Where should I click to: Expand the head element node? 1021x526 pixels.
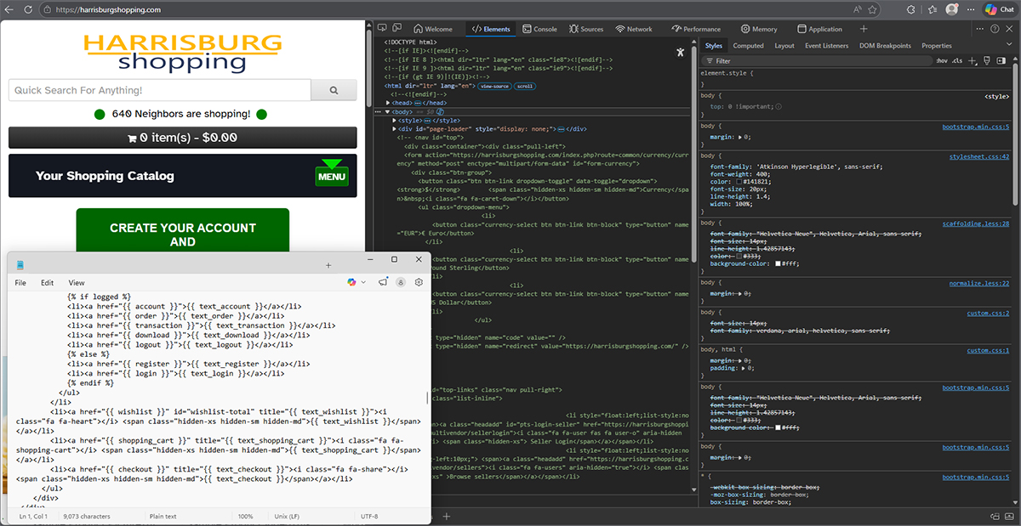[389, 103]
